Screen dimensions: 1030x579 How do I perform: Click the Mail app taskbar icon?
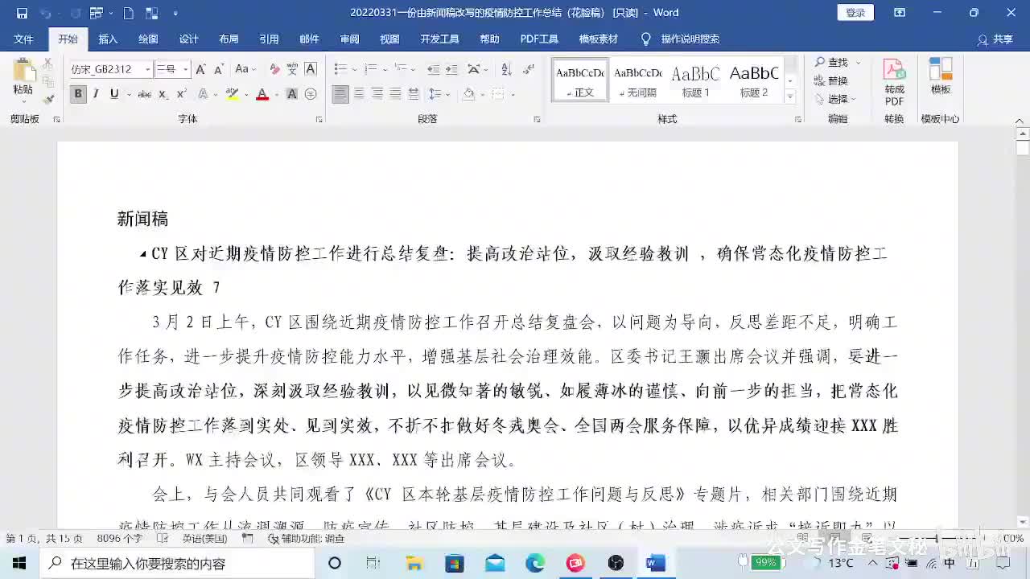(495, 563)
